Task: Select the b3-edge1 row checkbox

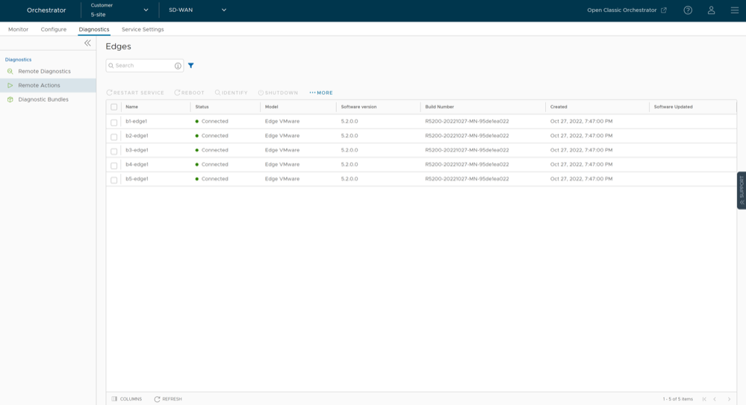Action: click(114, 151)
